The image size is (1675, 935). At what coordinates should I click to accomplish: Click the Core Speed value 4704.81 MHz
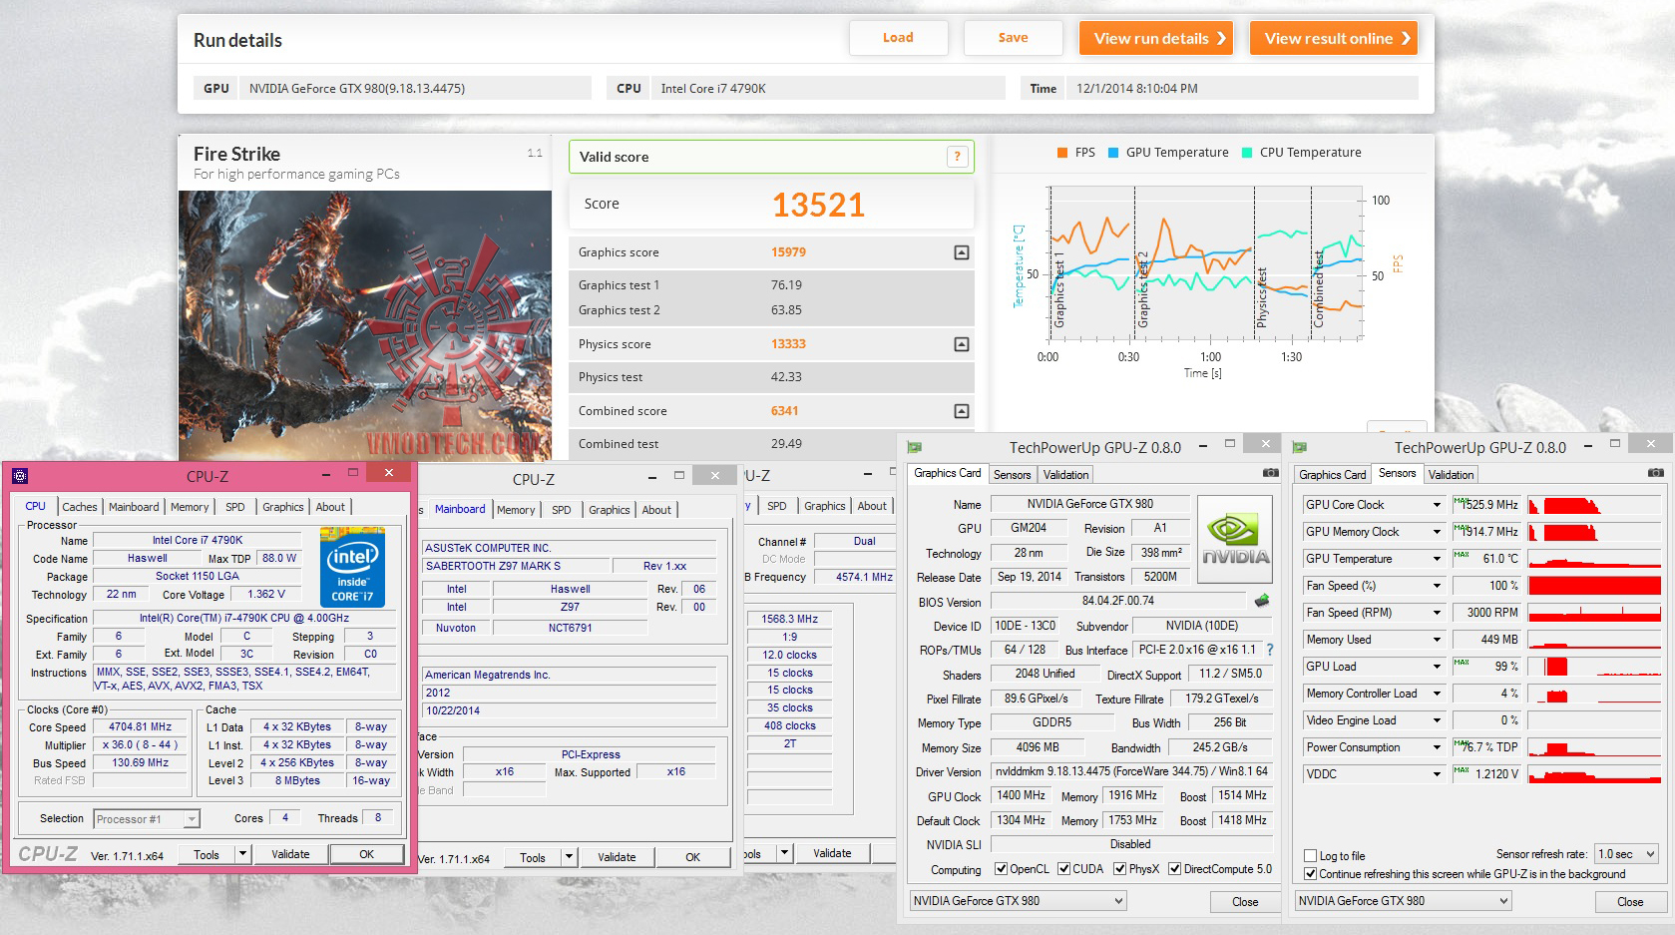tap(141, 727)
